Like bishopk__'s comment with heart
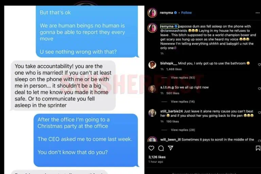 point(259,65)
